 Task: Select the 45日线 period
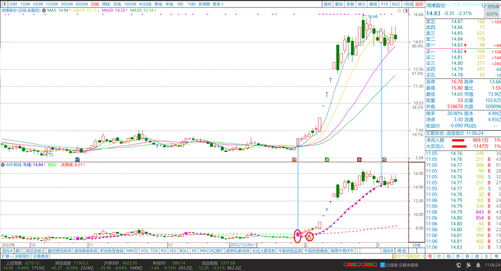tap(145, 4)
